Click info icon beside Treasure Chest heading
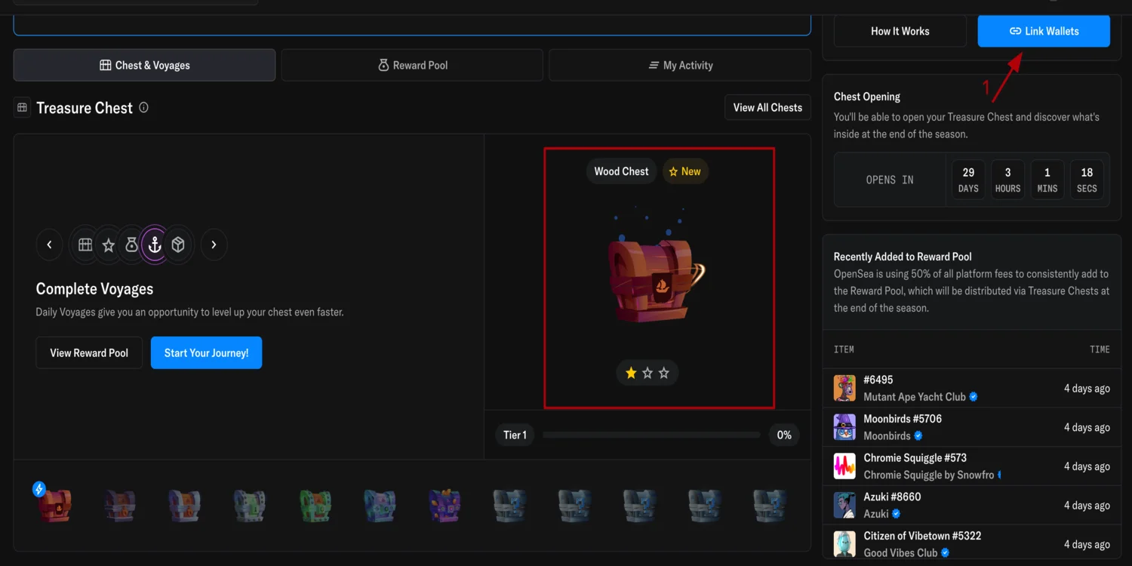 [x=143, y=108]
